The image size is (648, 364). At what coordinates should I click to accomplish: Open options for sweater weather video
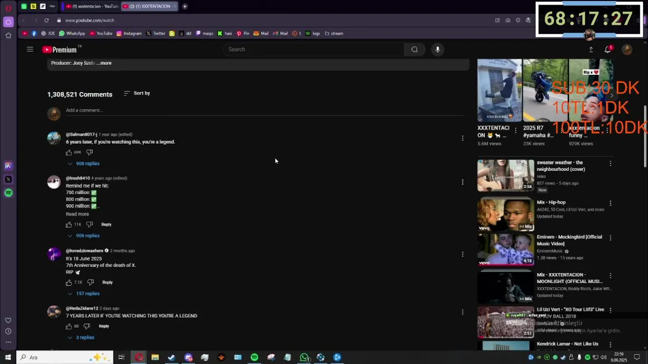(611, 163)
